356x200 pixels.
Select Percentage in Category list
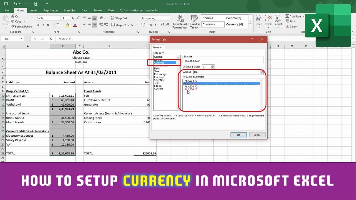160,74
